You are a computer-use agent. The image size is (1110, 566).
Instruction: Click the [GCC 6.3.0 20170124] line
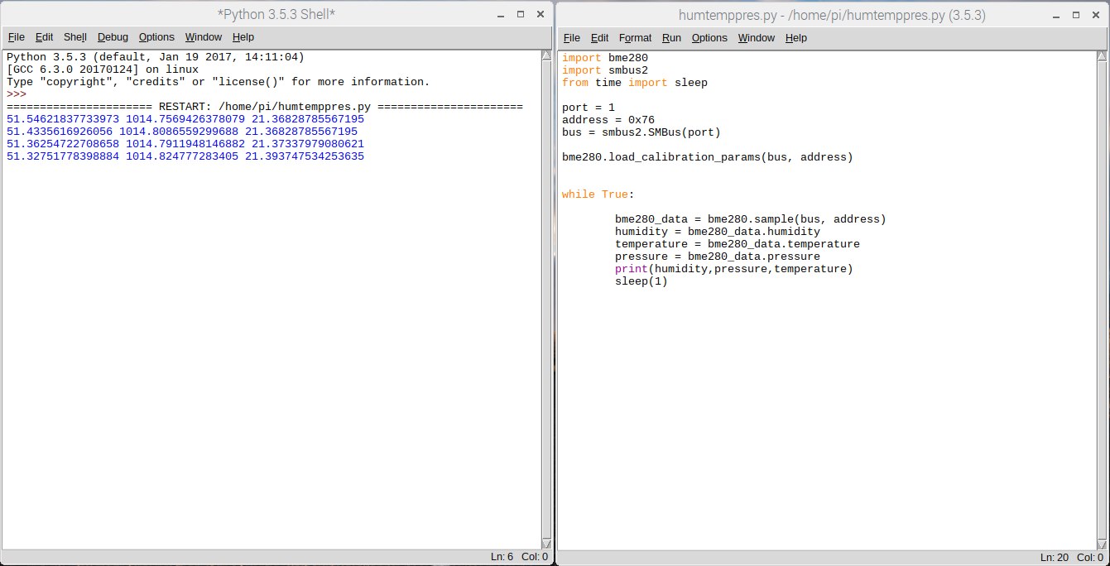tap(103, 70)
